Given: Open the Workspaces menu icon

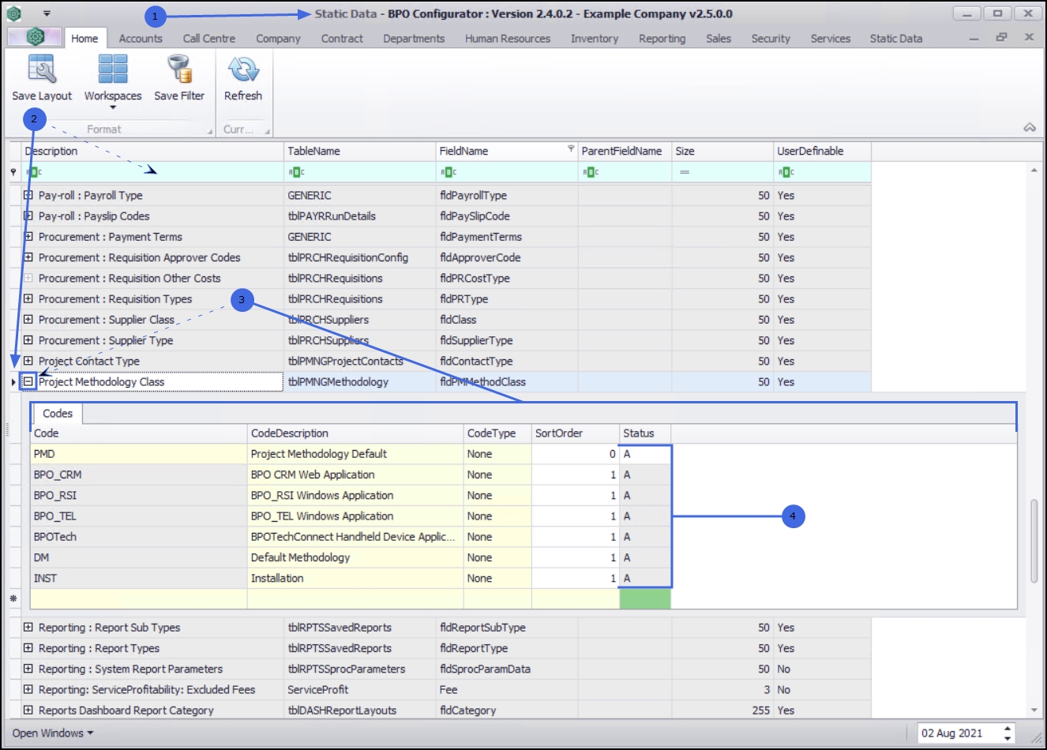Looking at the screenshot, I should 113,70.
